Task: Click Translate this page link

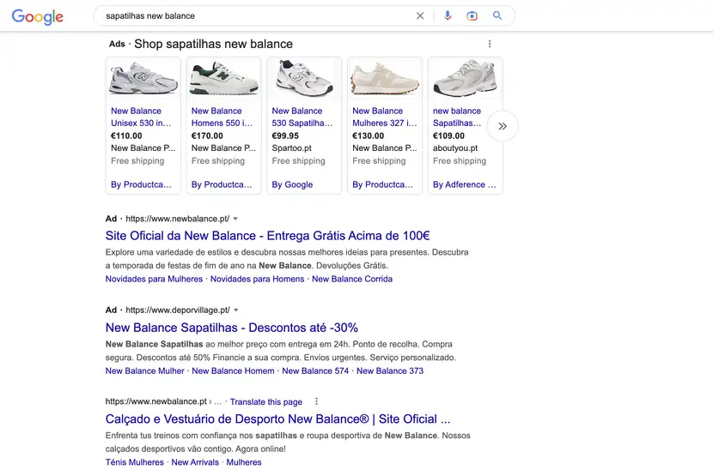Action: (x=266, y=402)
